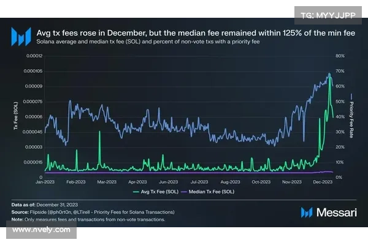Click the Messari wordmark in the footer

337,213
